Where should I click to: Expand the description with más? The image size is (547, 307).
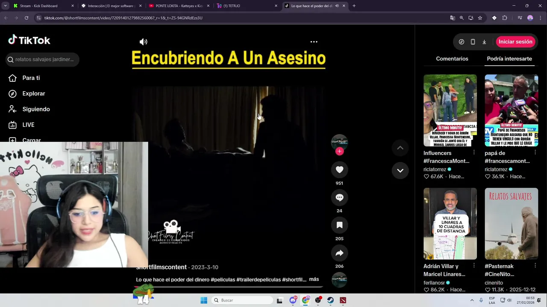click(x=314, y=279)
